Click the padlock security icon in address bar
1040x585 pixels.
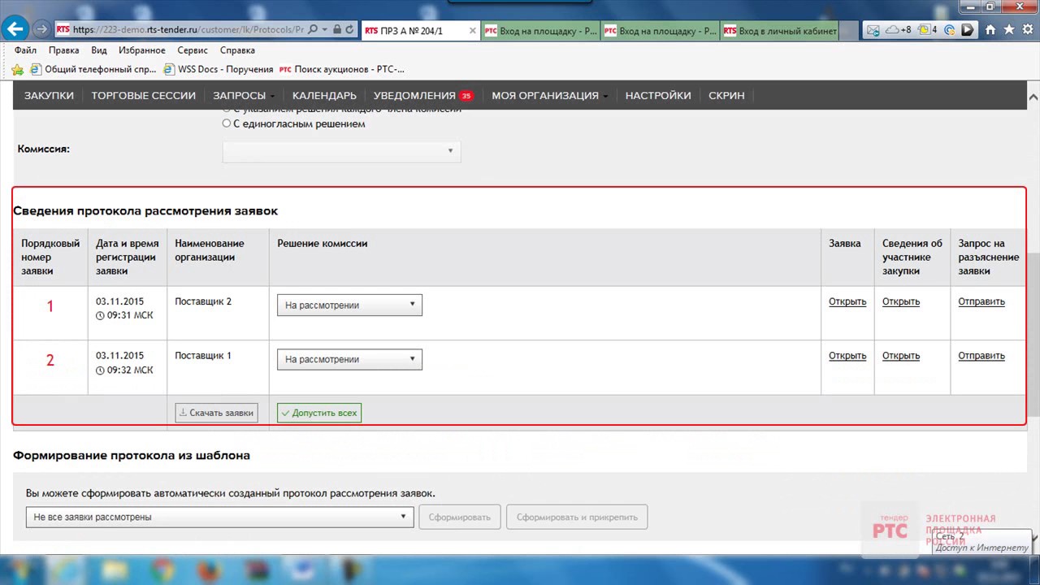click(336, 29)
